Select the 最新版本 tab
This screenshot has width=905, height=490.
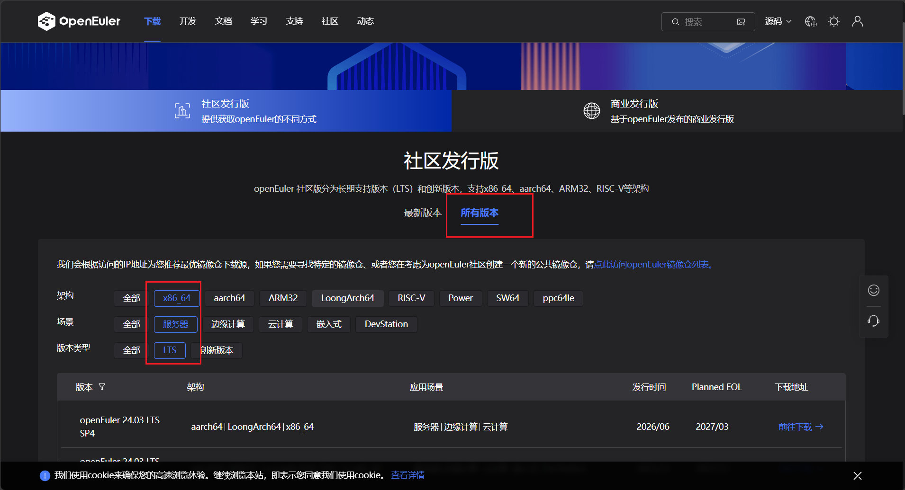pyautogui.click(x=423, y=213)
